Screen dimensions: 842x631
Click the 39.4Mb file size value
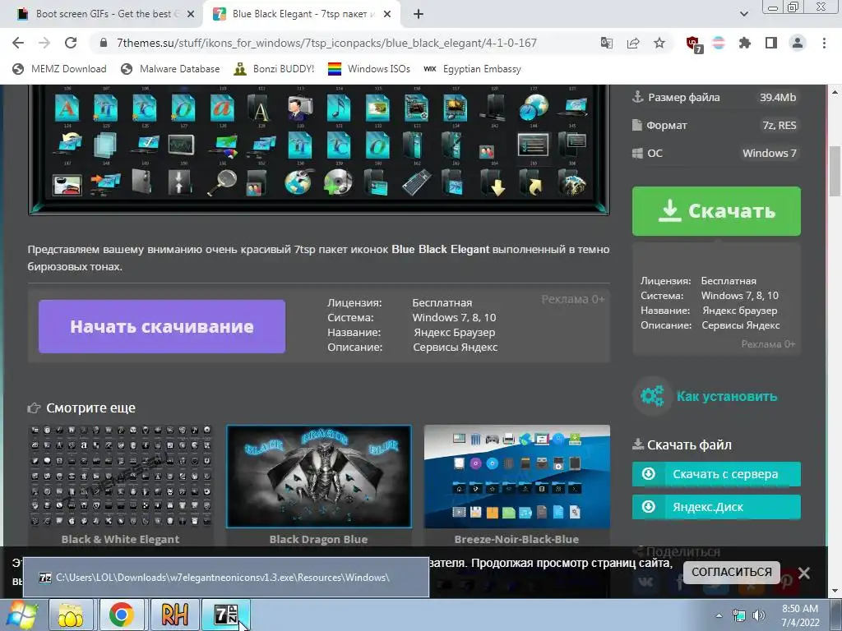[x=778, y=97]
